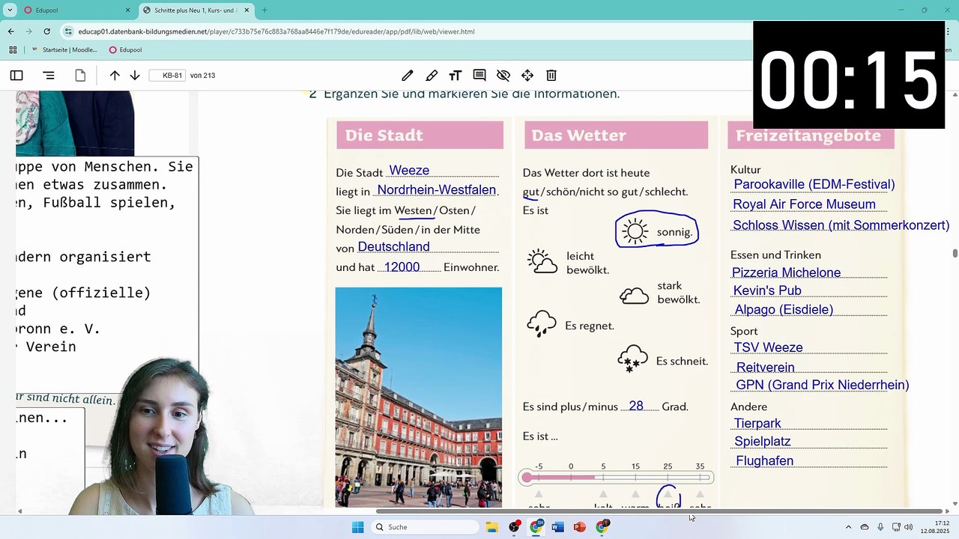Delete annotations with trash icon

pos(551,76)
